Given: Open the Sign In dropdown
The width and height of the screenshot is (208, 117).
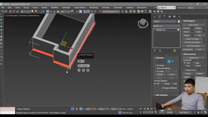Looking at the screenshot, I should [x=166, y=8].
